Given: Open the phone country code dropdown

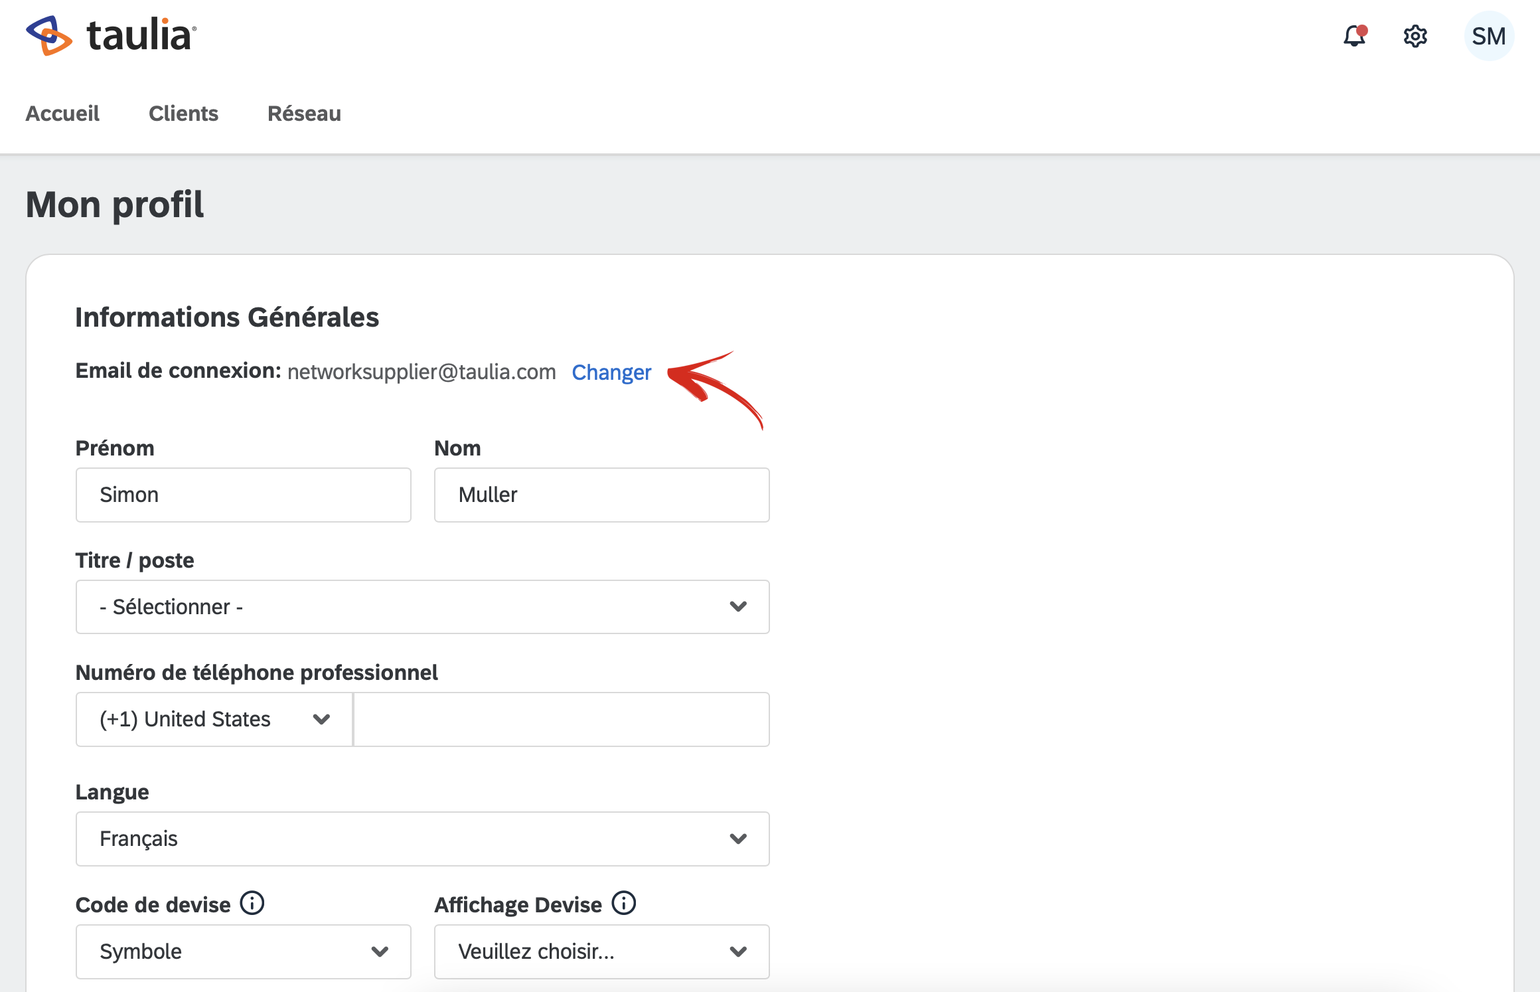Looking at the screenshot, I should click(214, 719).
